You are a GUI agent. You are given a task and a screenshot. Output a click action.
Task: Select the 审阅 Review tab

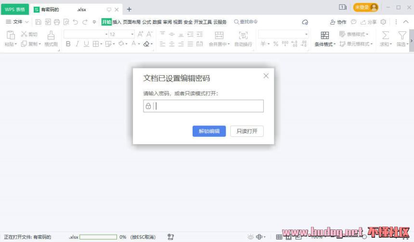[167, 22]
